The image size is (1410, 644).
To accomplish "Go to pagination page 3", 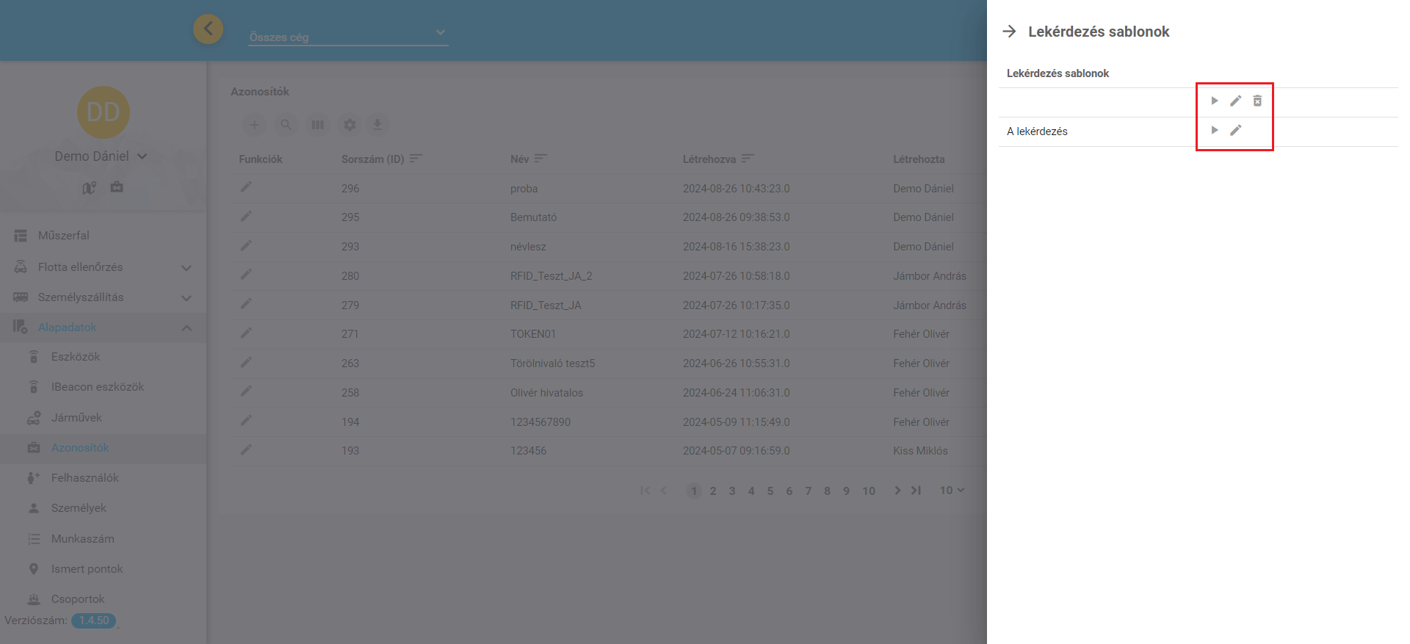I will (x=732, y=491).
